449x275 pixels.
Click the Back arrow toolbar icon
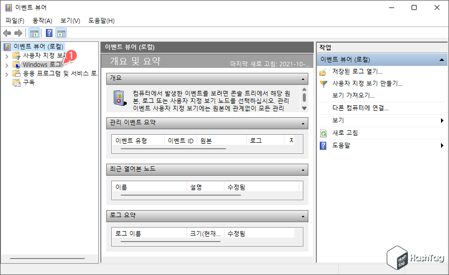[x=7, y=33]
